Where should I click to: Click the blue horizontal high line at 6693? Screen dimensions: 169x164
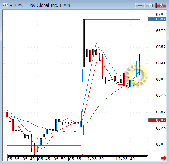tap(112, 20)
